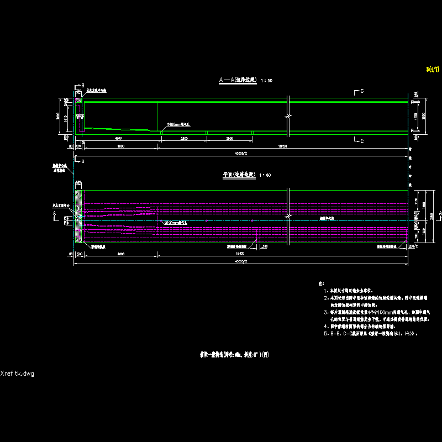Select the 40000/2 overall dimension of plan view
442x442 pixels.
pyautogui.click(x=241, y=261)
